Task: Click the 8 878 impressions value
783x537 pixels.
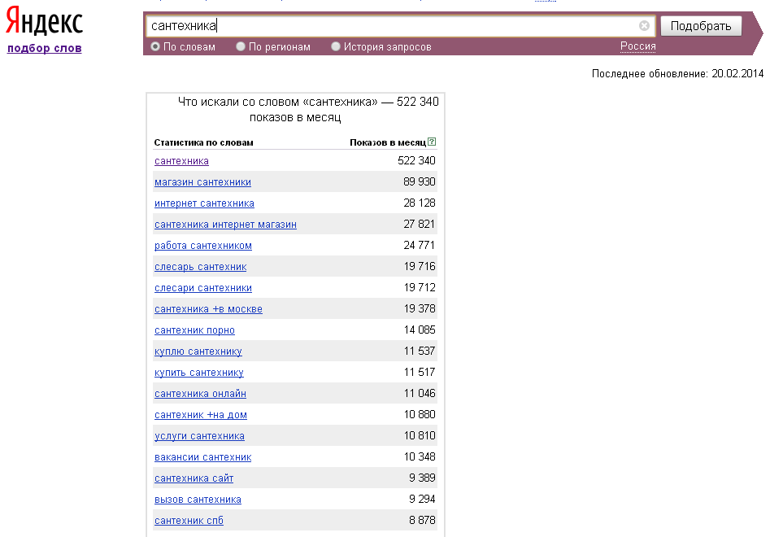Action: coord(422,520)
